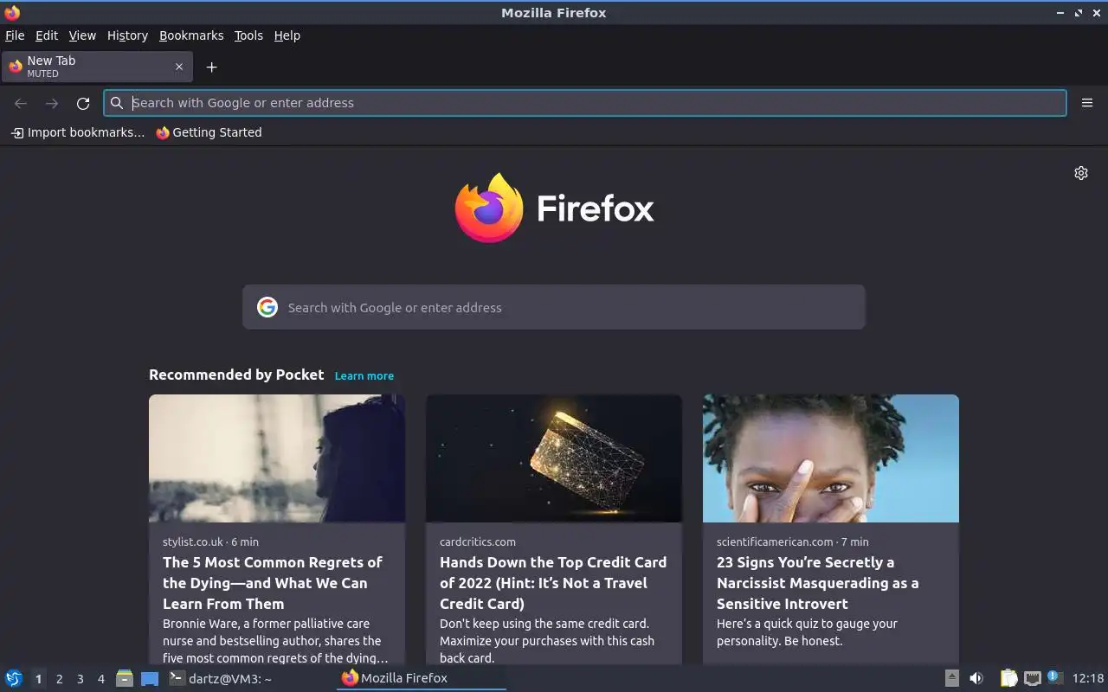The width and height of the screenshot is (1108, 692).
Task: Click the network tray icon
Action: pos(1032,678)
